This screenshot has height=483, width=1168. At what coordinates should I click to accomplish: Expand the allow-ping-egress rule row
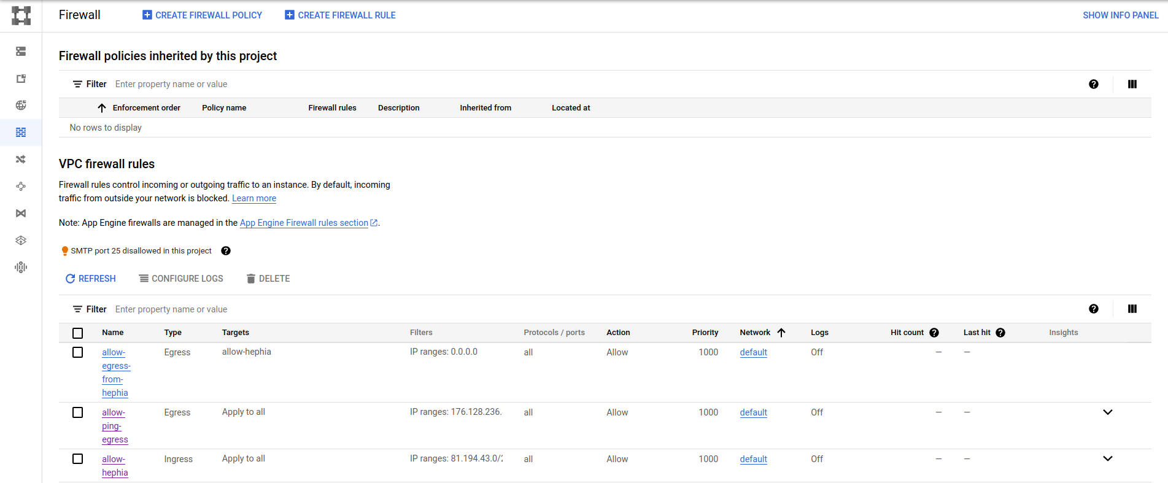click(x=1107, y=412)
